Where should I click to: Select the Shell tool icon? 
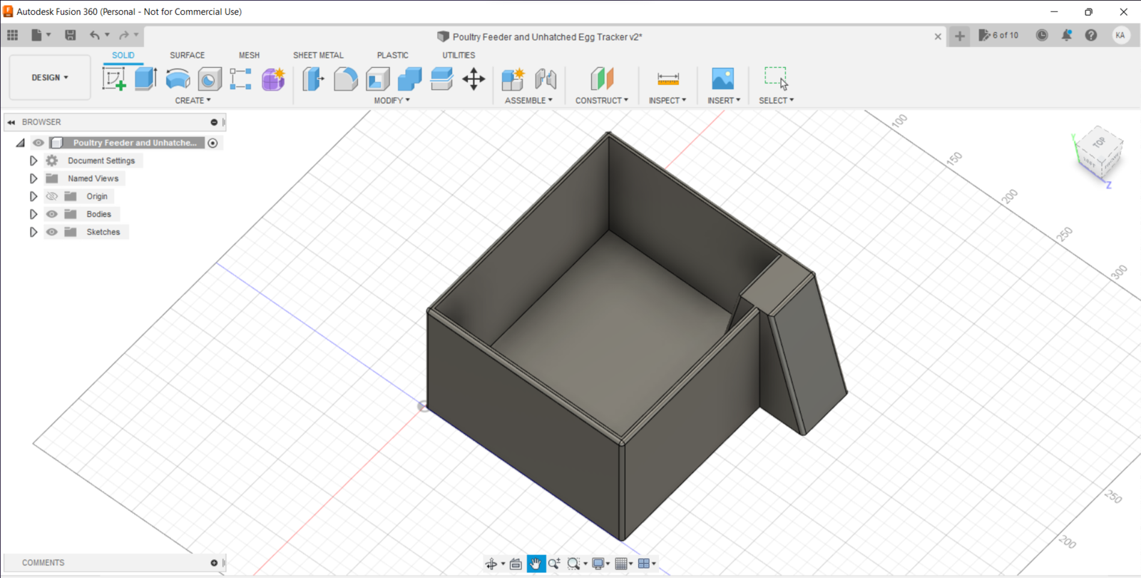pyautogui.click(x=377, y=78)
